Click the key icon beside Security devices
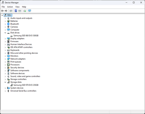The height and width of the screenshot is (114, 145). [8, 67]
